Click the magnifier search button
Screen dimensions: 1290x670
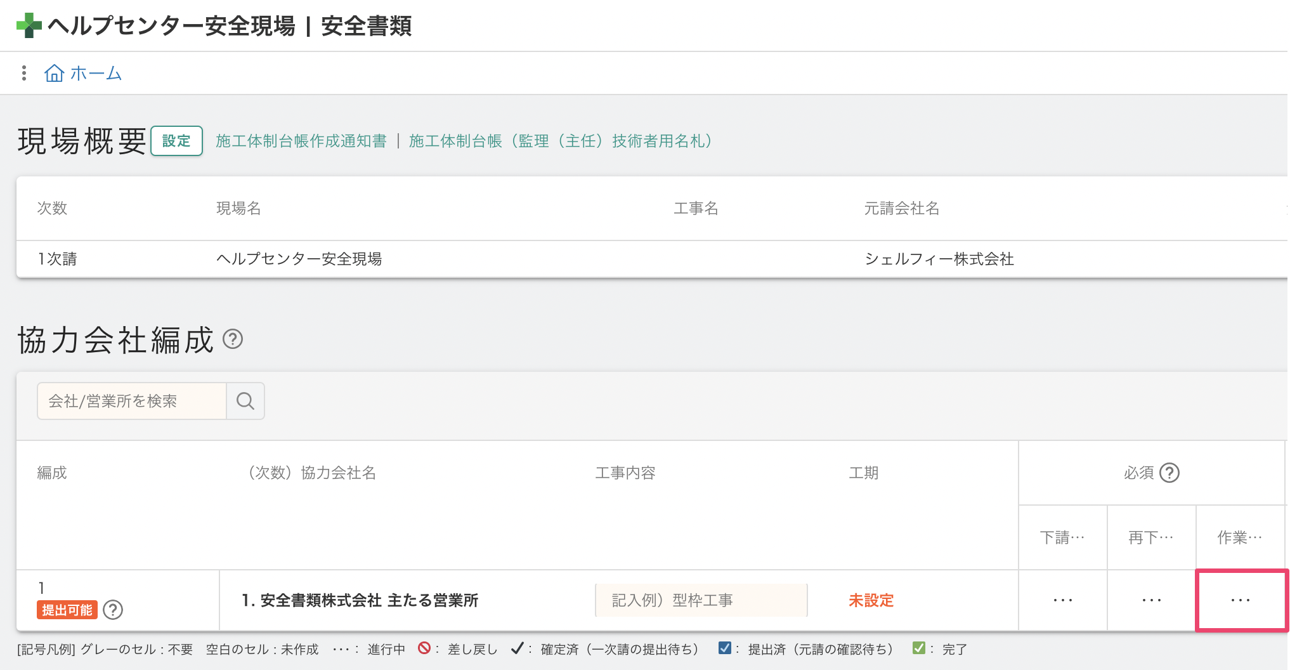(245, 401)
